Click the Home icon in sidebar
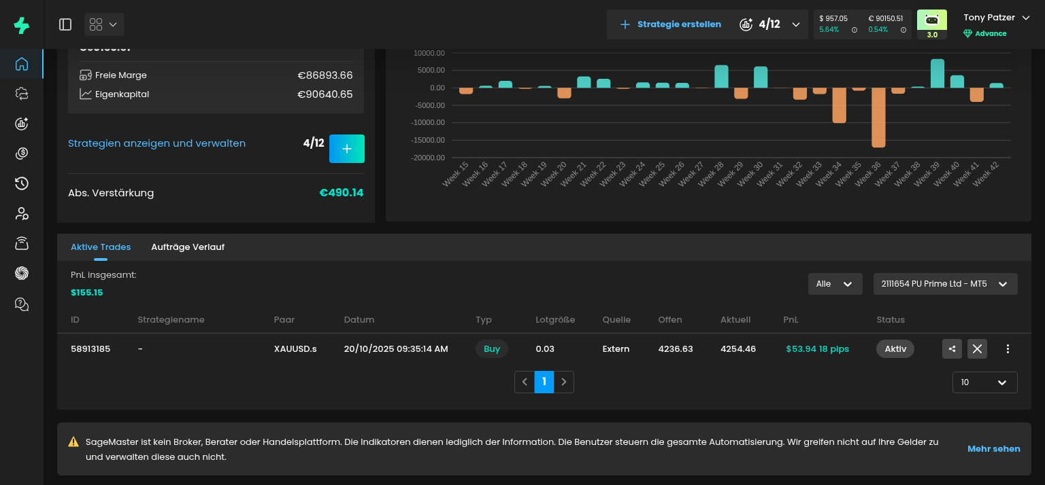Viewport: 1045px width, 485px height. coord(22,65)
